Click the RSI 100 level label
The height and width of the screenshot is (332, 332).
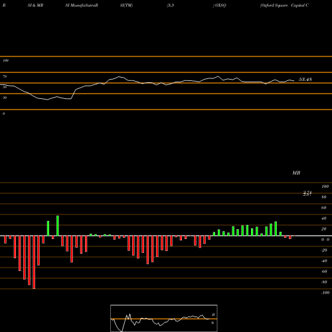[5, 60]
